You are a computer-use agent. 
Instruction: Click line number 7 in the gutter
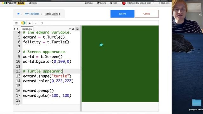tap(19, 47)
